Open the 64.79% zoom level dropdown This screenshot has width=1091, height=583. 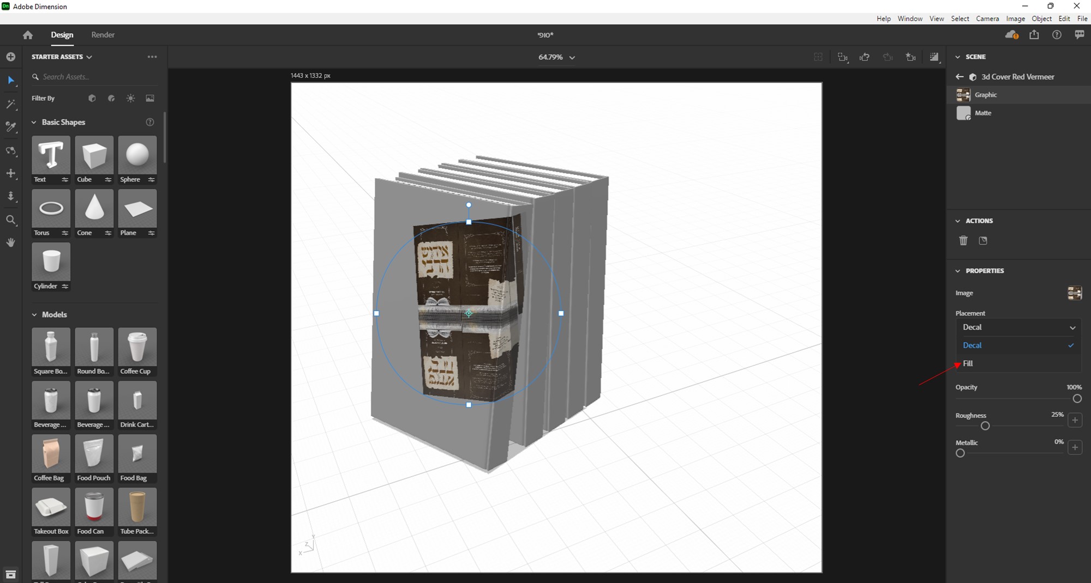point(556,57)
